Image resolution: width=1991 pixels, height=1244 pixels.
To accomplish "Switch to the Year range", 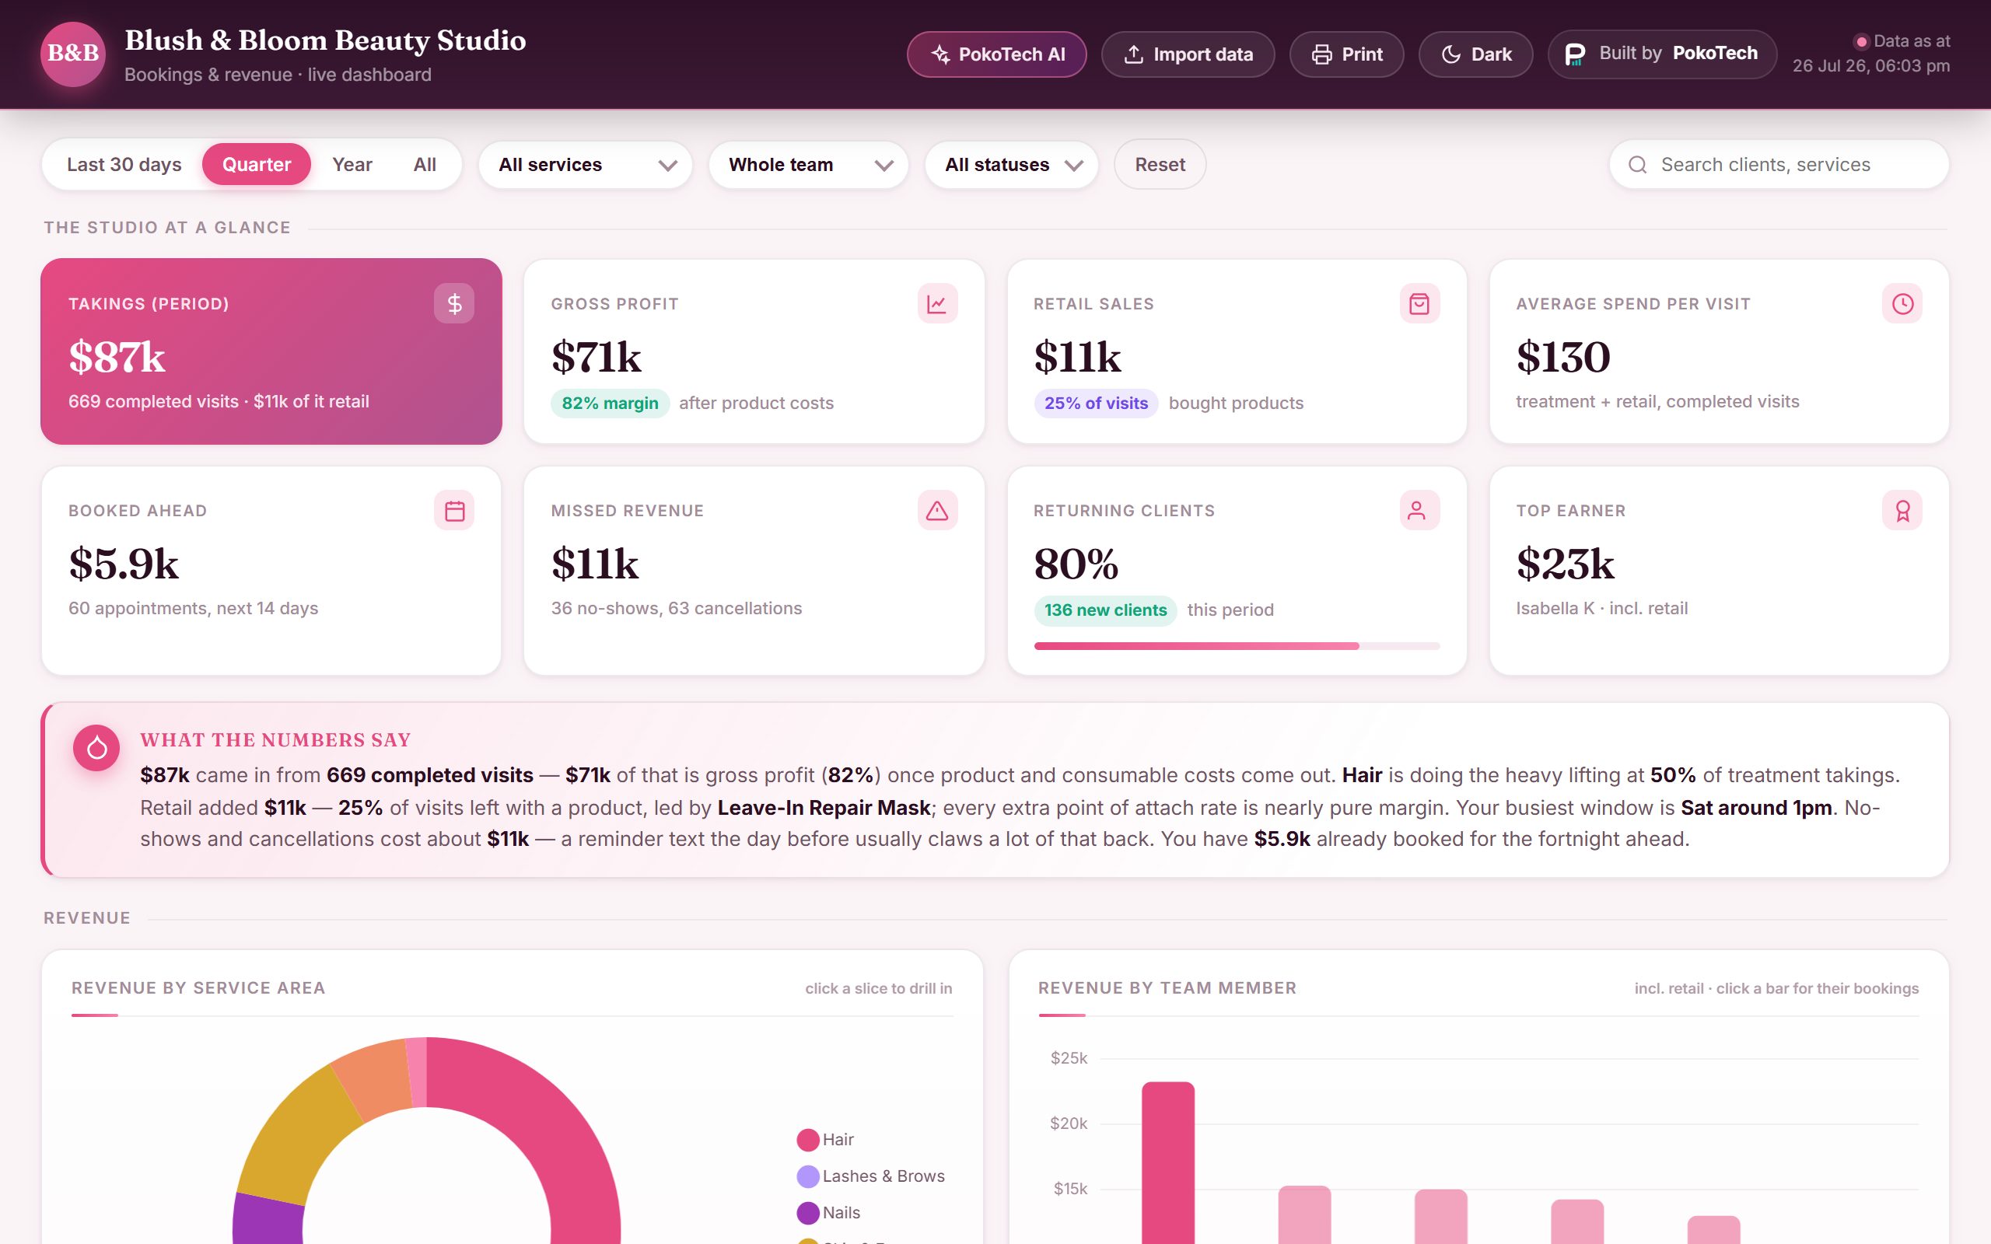I will point(352,165).
